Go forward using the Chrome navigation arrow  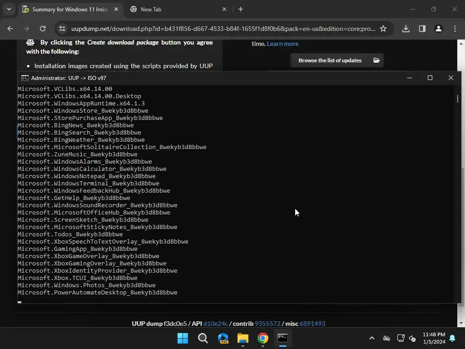26,29
